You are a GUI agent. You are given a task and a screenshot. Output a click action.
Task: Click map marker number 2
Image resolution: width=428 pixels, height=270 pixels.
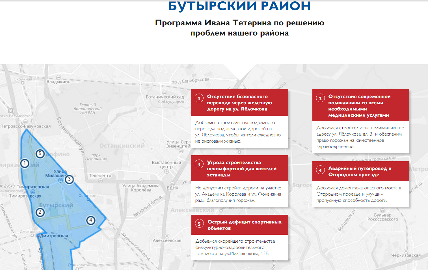point(40,212)
